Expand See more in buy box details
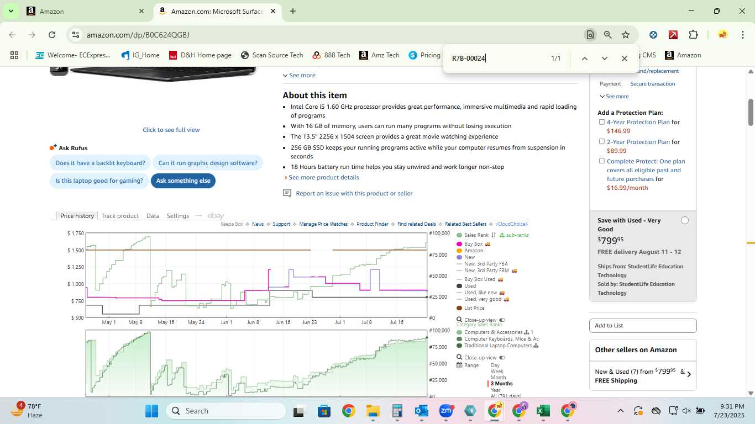The width and height of the screenshot is (755, 424). (614, 96)
